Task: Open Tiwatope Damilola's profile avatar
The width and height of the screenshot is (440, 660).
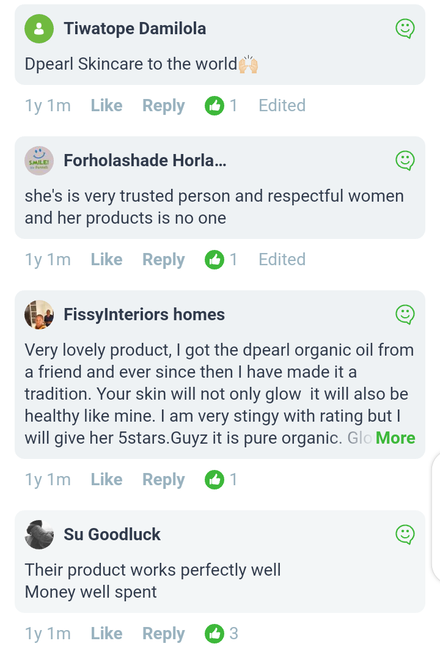Action: click(x=39, y=29)
